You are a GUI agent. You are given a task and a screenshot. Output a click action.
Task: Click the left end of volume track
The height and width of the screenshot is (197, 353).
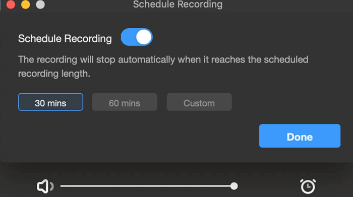coord(62,186)
